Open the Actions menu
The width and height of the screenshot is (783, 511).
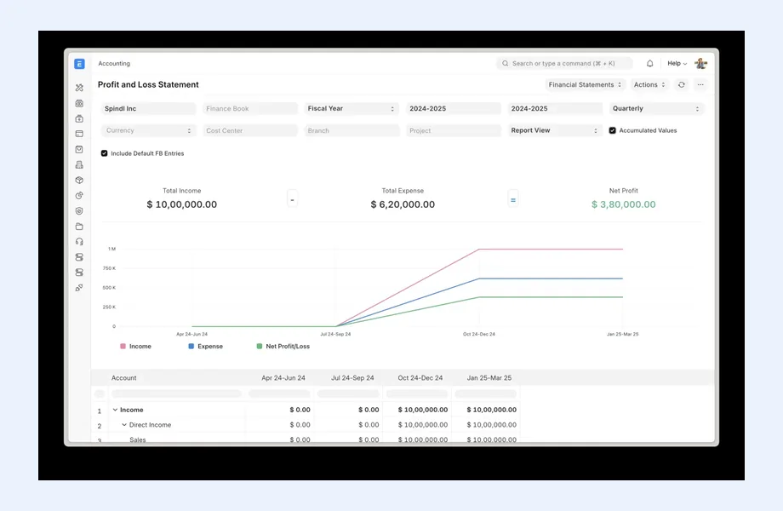pyautogui.click(x=649, y=85)
